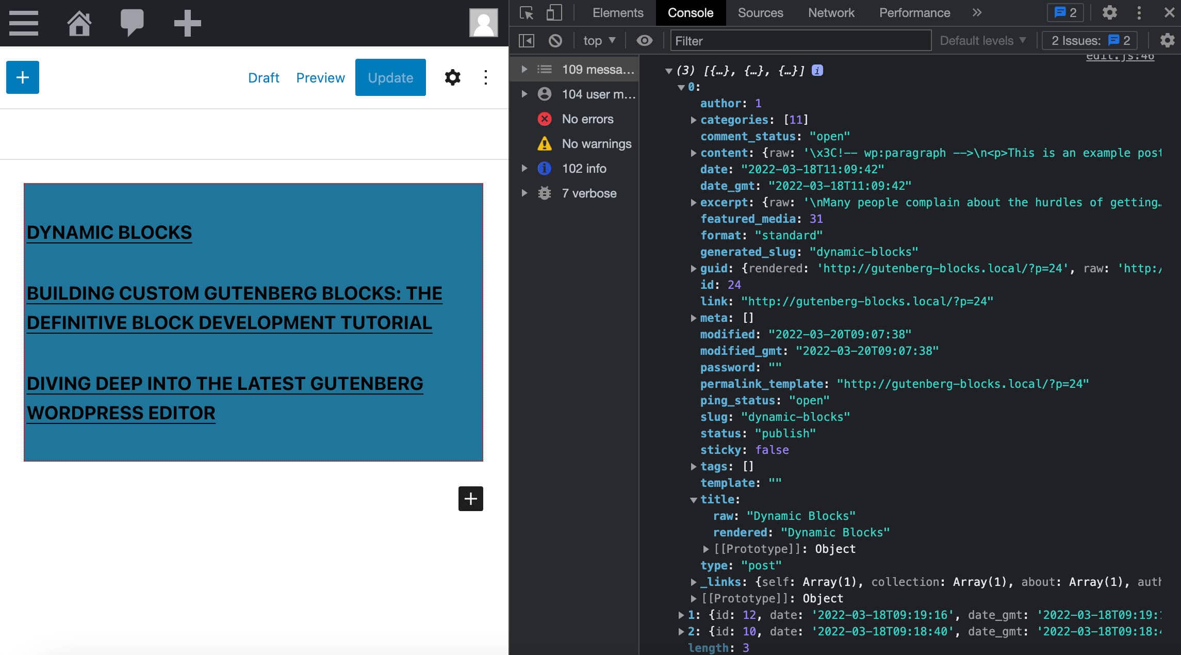The height and width of the screenshot is (655, 1181).
Task: Expand the categories array node
Action: (693, 119)
